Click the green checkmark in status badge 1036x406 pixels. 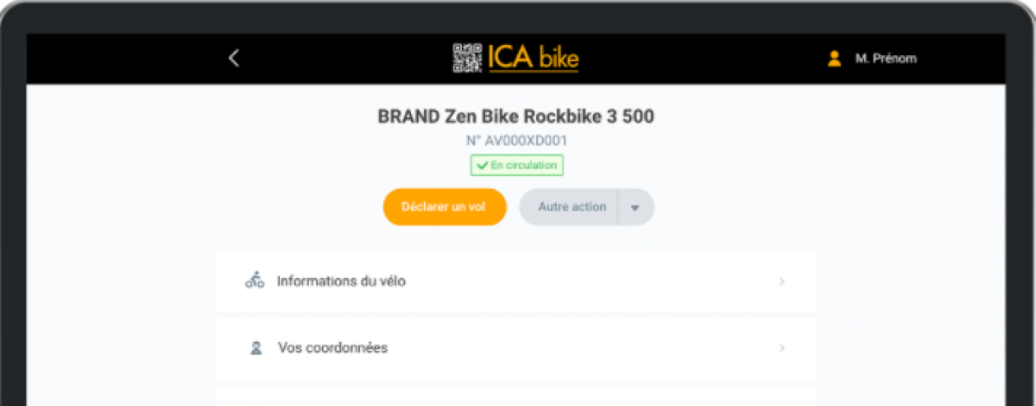(482, 165)
